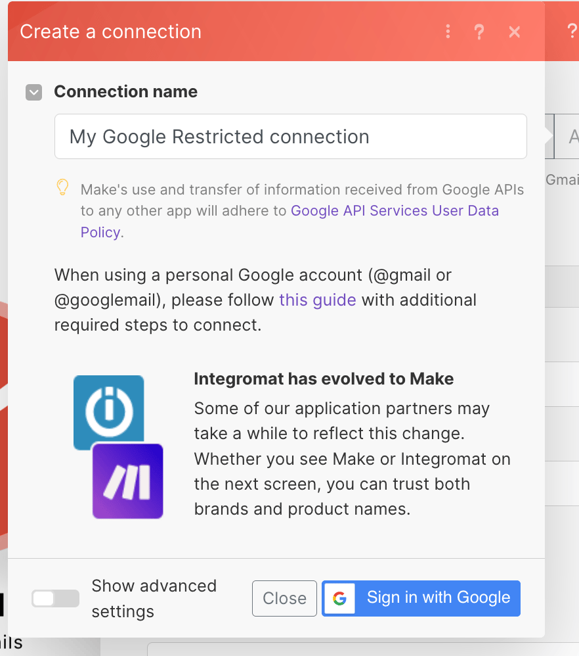Click the 'Create a connection' title
Screen dimensions: 579x656
tap(111, 32)
